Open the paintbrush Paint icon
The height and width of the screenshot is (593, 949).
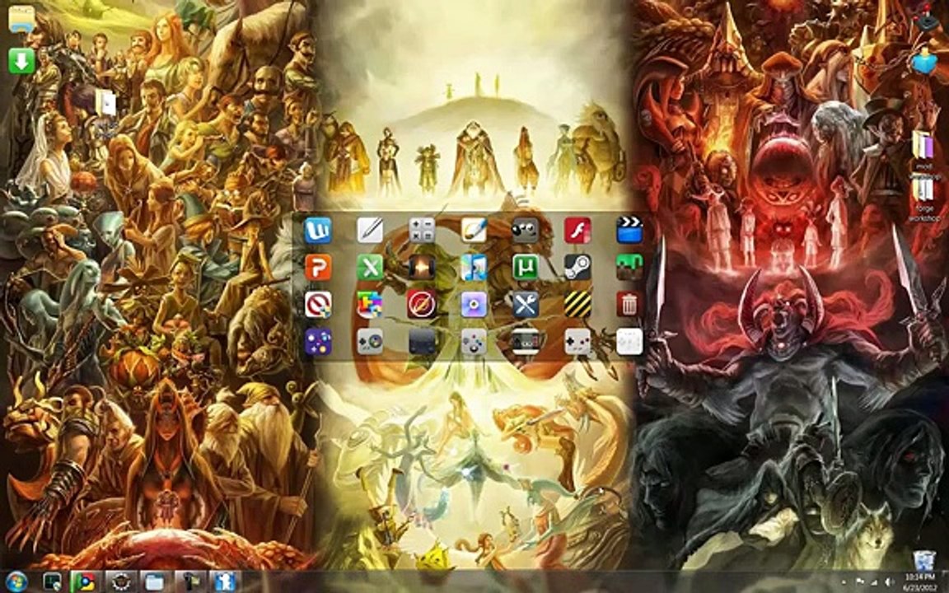click(474, 231)
